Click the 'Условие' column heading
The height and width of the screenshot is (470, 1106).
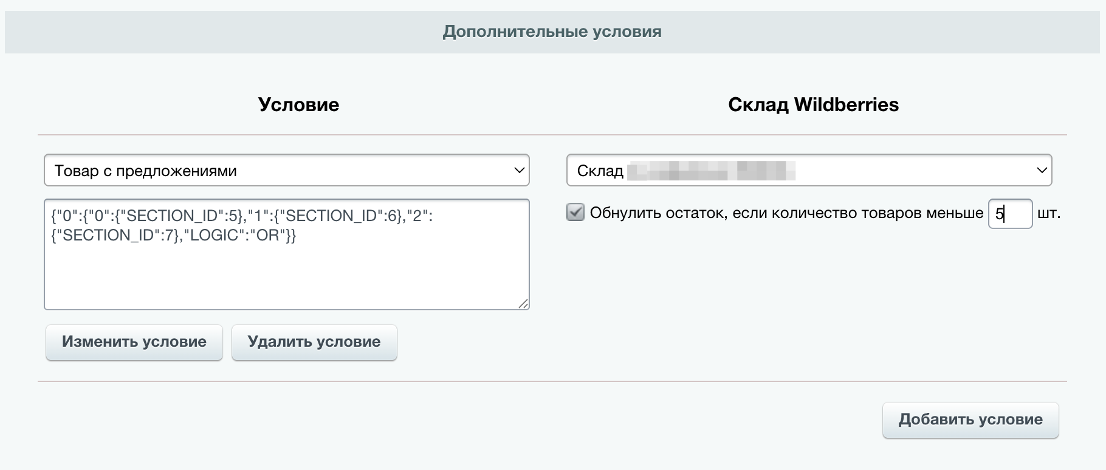[x=298, y=104]
